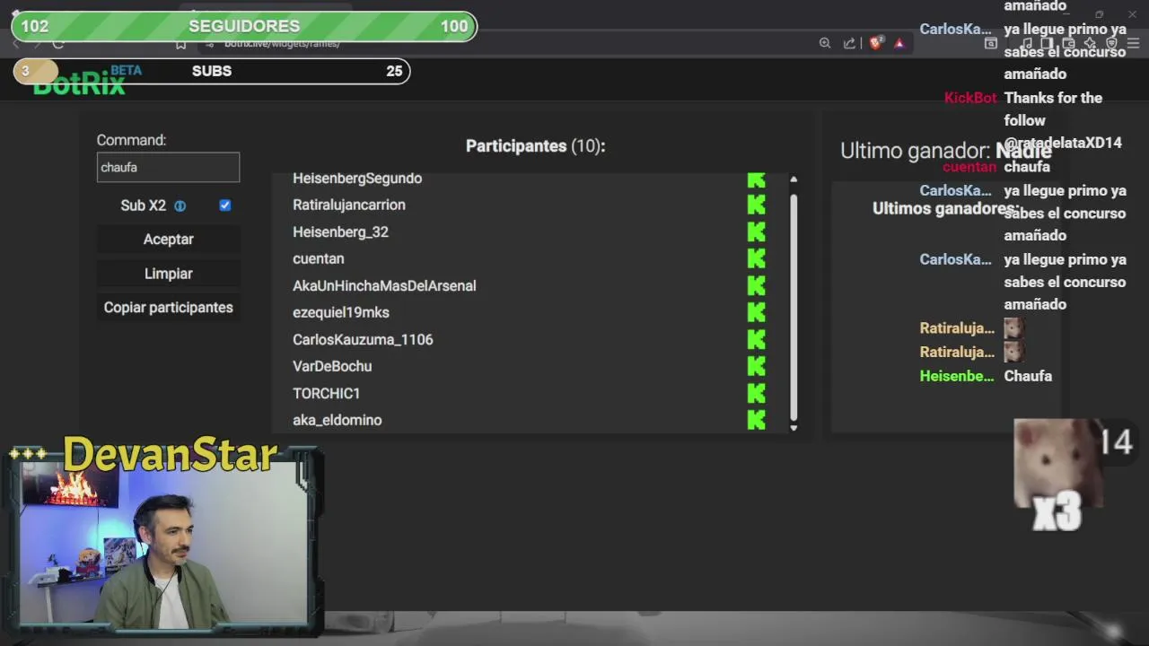Click the Participantes (10) heading

click(x=536, y=146)
